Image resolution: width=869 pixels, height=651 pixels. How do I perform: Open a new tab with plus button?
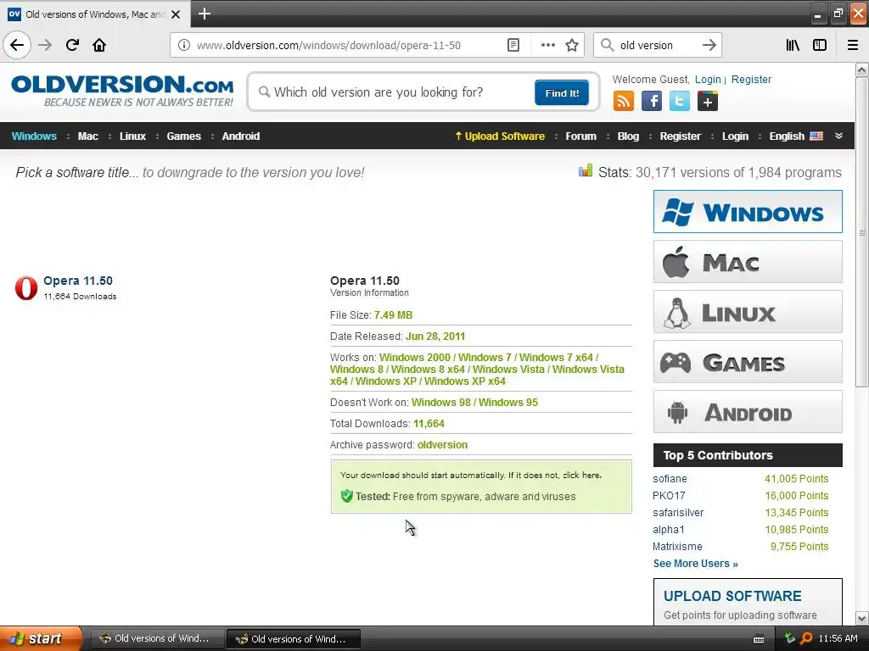pyautogui.click(x=204, y=14)
